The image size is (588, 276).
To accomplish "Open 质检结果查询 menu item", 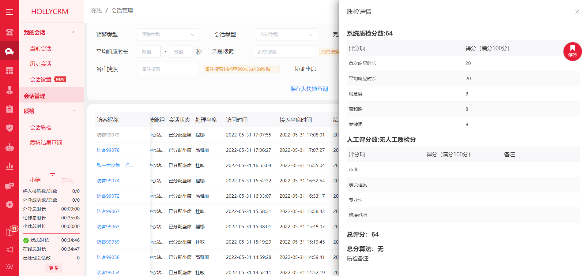I will 46,143.
